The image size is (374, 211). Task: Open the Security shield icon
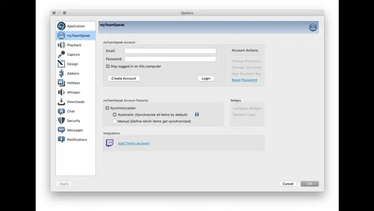61,121
